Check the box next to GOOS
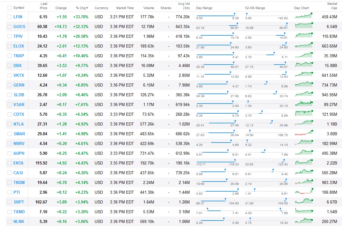Image resolution: width=342 pixels, height=226 pixels. [9, 26]
